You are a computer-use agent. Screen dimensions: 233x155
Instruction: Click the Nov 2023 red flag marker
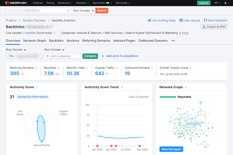tap(140, 146)
